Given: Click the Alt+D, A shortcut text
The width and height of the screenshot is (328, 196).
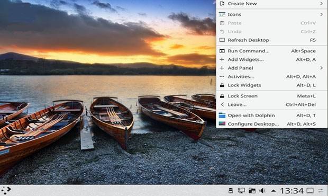Looking at the screenshot, I should [x=306, y=60].
